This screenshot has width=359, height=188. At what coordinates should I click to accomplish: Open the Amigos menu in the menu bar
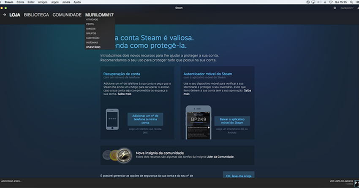click(x=43, y=2)
